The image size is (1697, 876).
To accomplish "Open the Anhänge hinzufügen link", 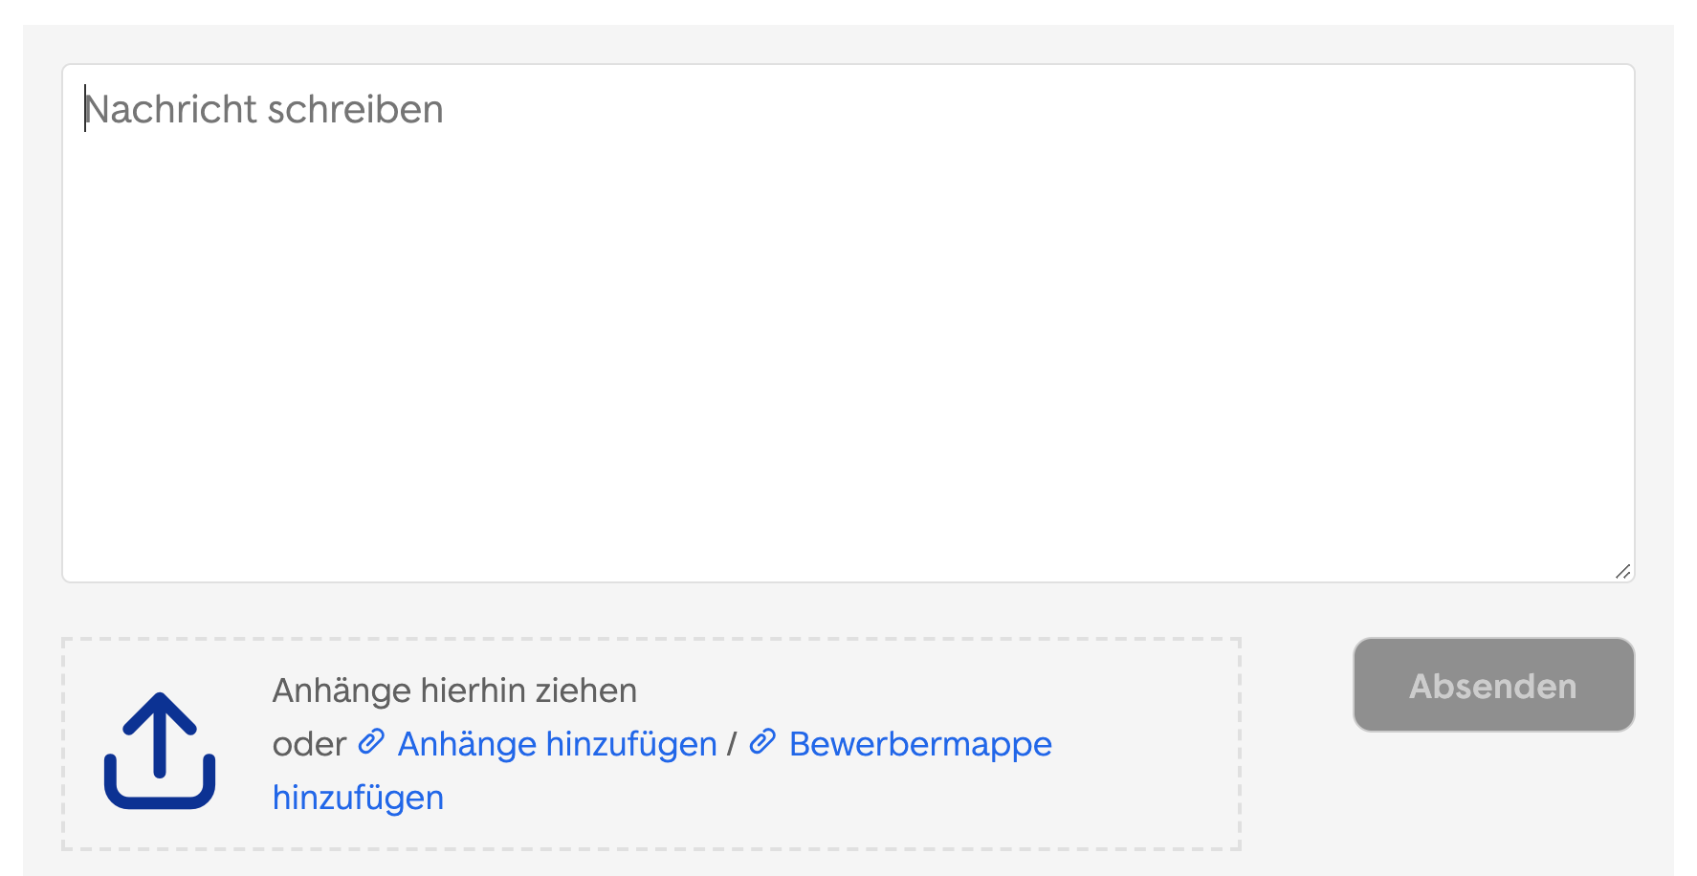I will click(557, 744).
